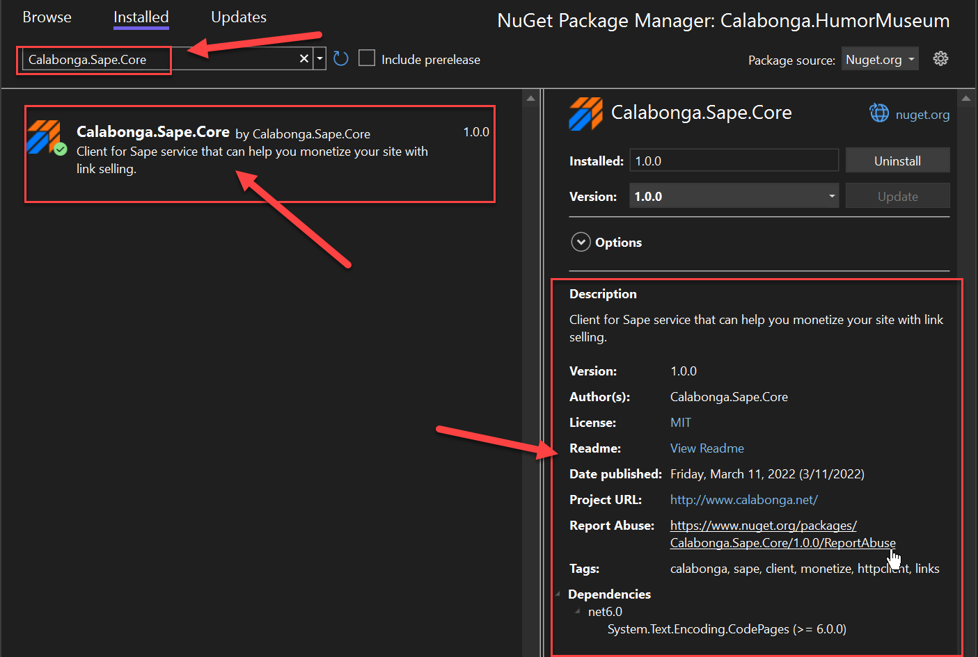The height and width of the screenshot is (657, 978).
Task: Open the nuget.org link
Action: pos(922,115)
